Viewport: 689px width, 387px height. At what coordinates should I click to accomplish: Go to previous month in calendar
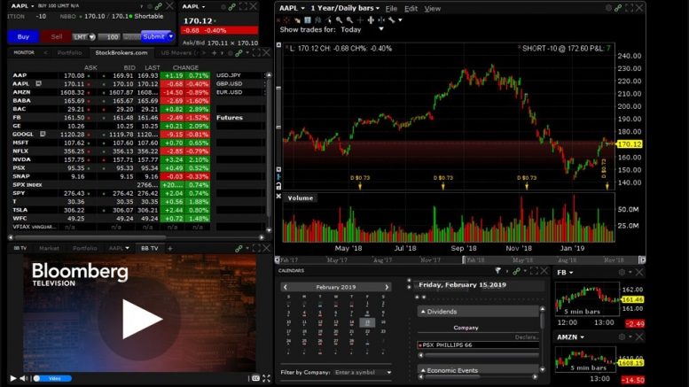(x=286, y=287)
